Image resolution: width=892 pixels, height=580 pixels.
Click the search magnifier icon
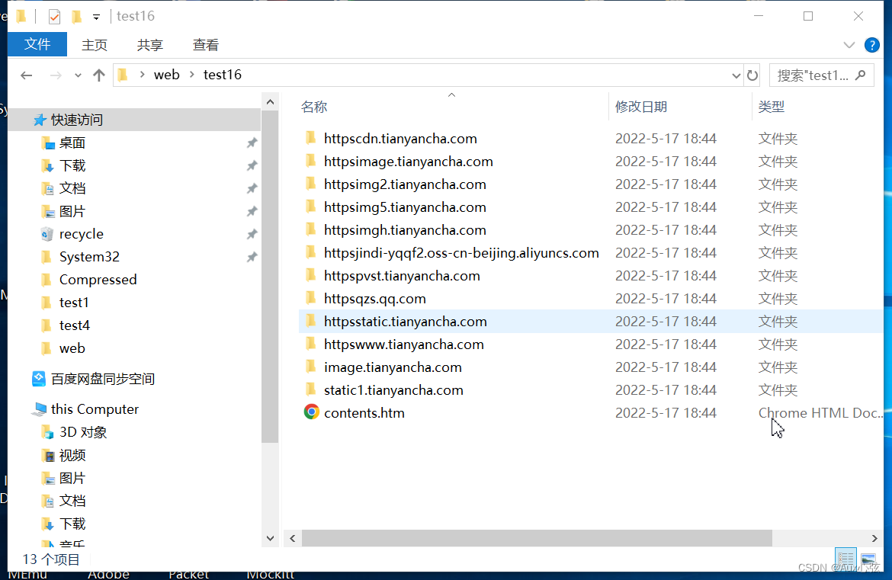860,75
